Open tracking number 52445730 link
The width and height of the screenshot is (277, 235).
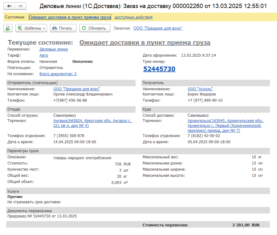[x=159, y=69]
